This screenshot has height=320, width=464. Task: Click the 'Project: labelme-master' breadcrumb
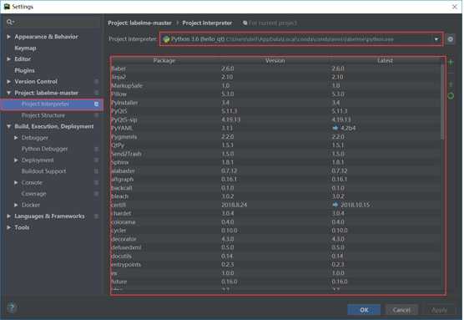tap(139, 23)
